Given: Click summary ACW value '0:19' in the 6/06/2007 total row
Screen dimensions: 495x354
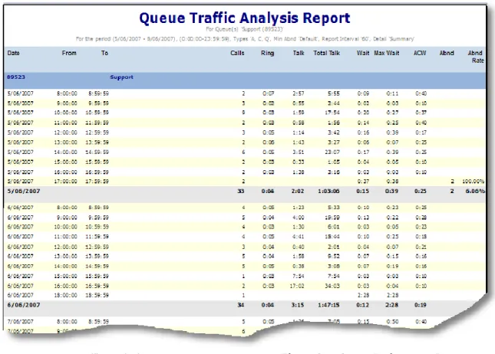Looking at the screenshot, I should [x=421, y=305].
